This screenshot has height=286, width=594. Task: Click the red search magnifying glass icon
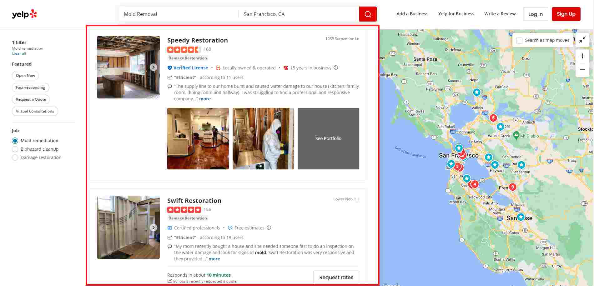coord(368,14)
